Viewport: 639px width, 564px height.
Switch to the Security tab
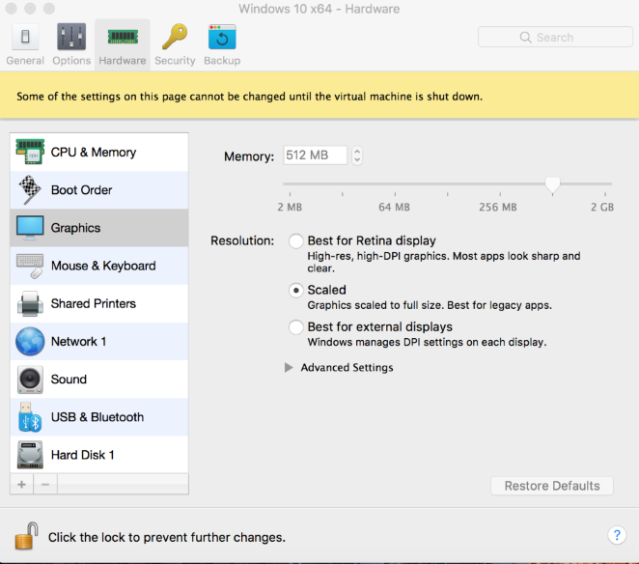[x=175, y=44]
